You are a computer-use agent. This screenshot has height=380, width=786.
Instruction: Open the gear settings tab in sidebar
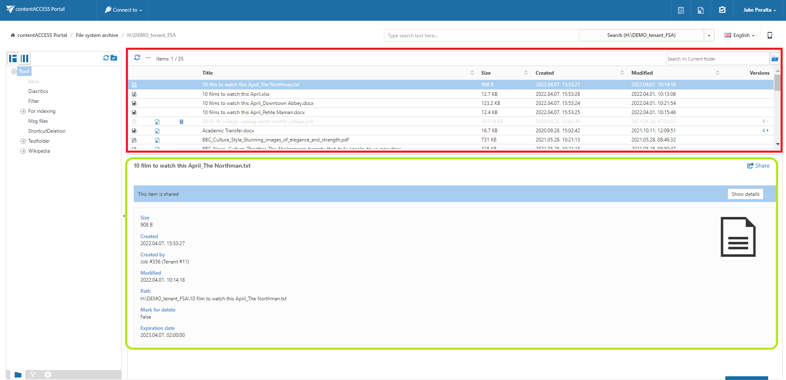click(48, 375)
